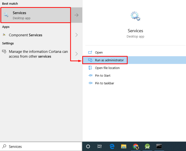Choose Pin to taskbar option
Image resolution: width=186 pixels, height=151 pixels.
104,83
